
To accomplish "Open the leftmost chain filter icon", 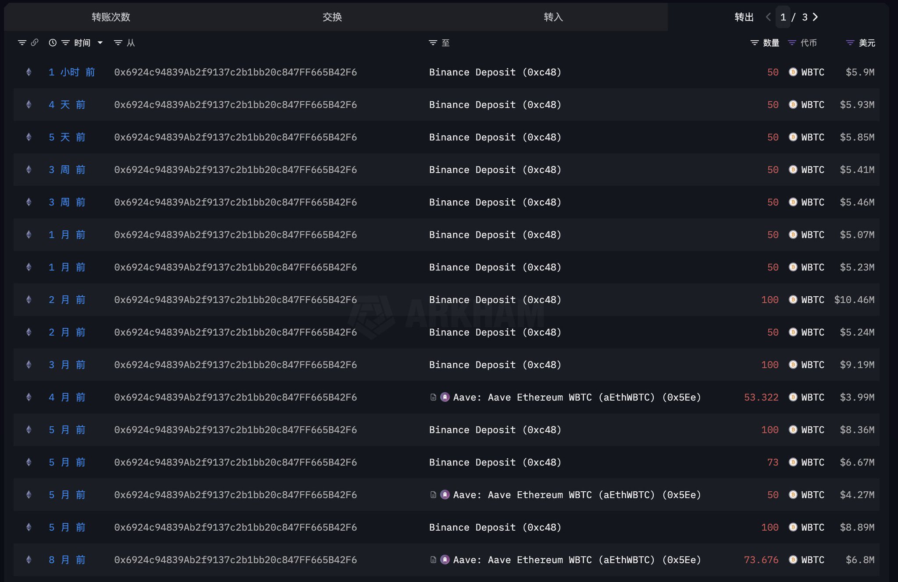I will (22, 43).
